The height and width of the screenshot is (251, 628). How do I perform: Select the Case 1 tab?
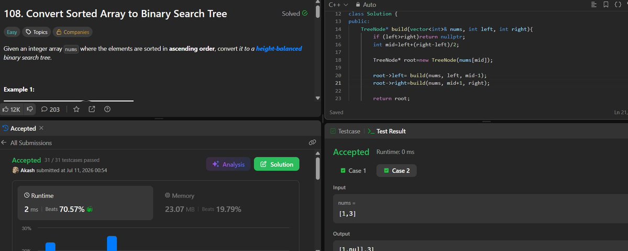[353, 171]
